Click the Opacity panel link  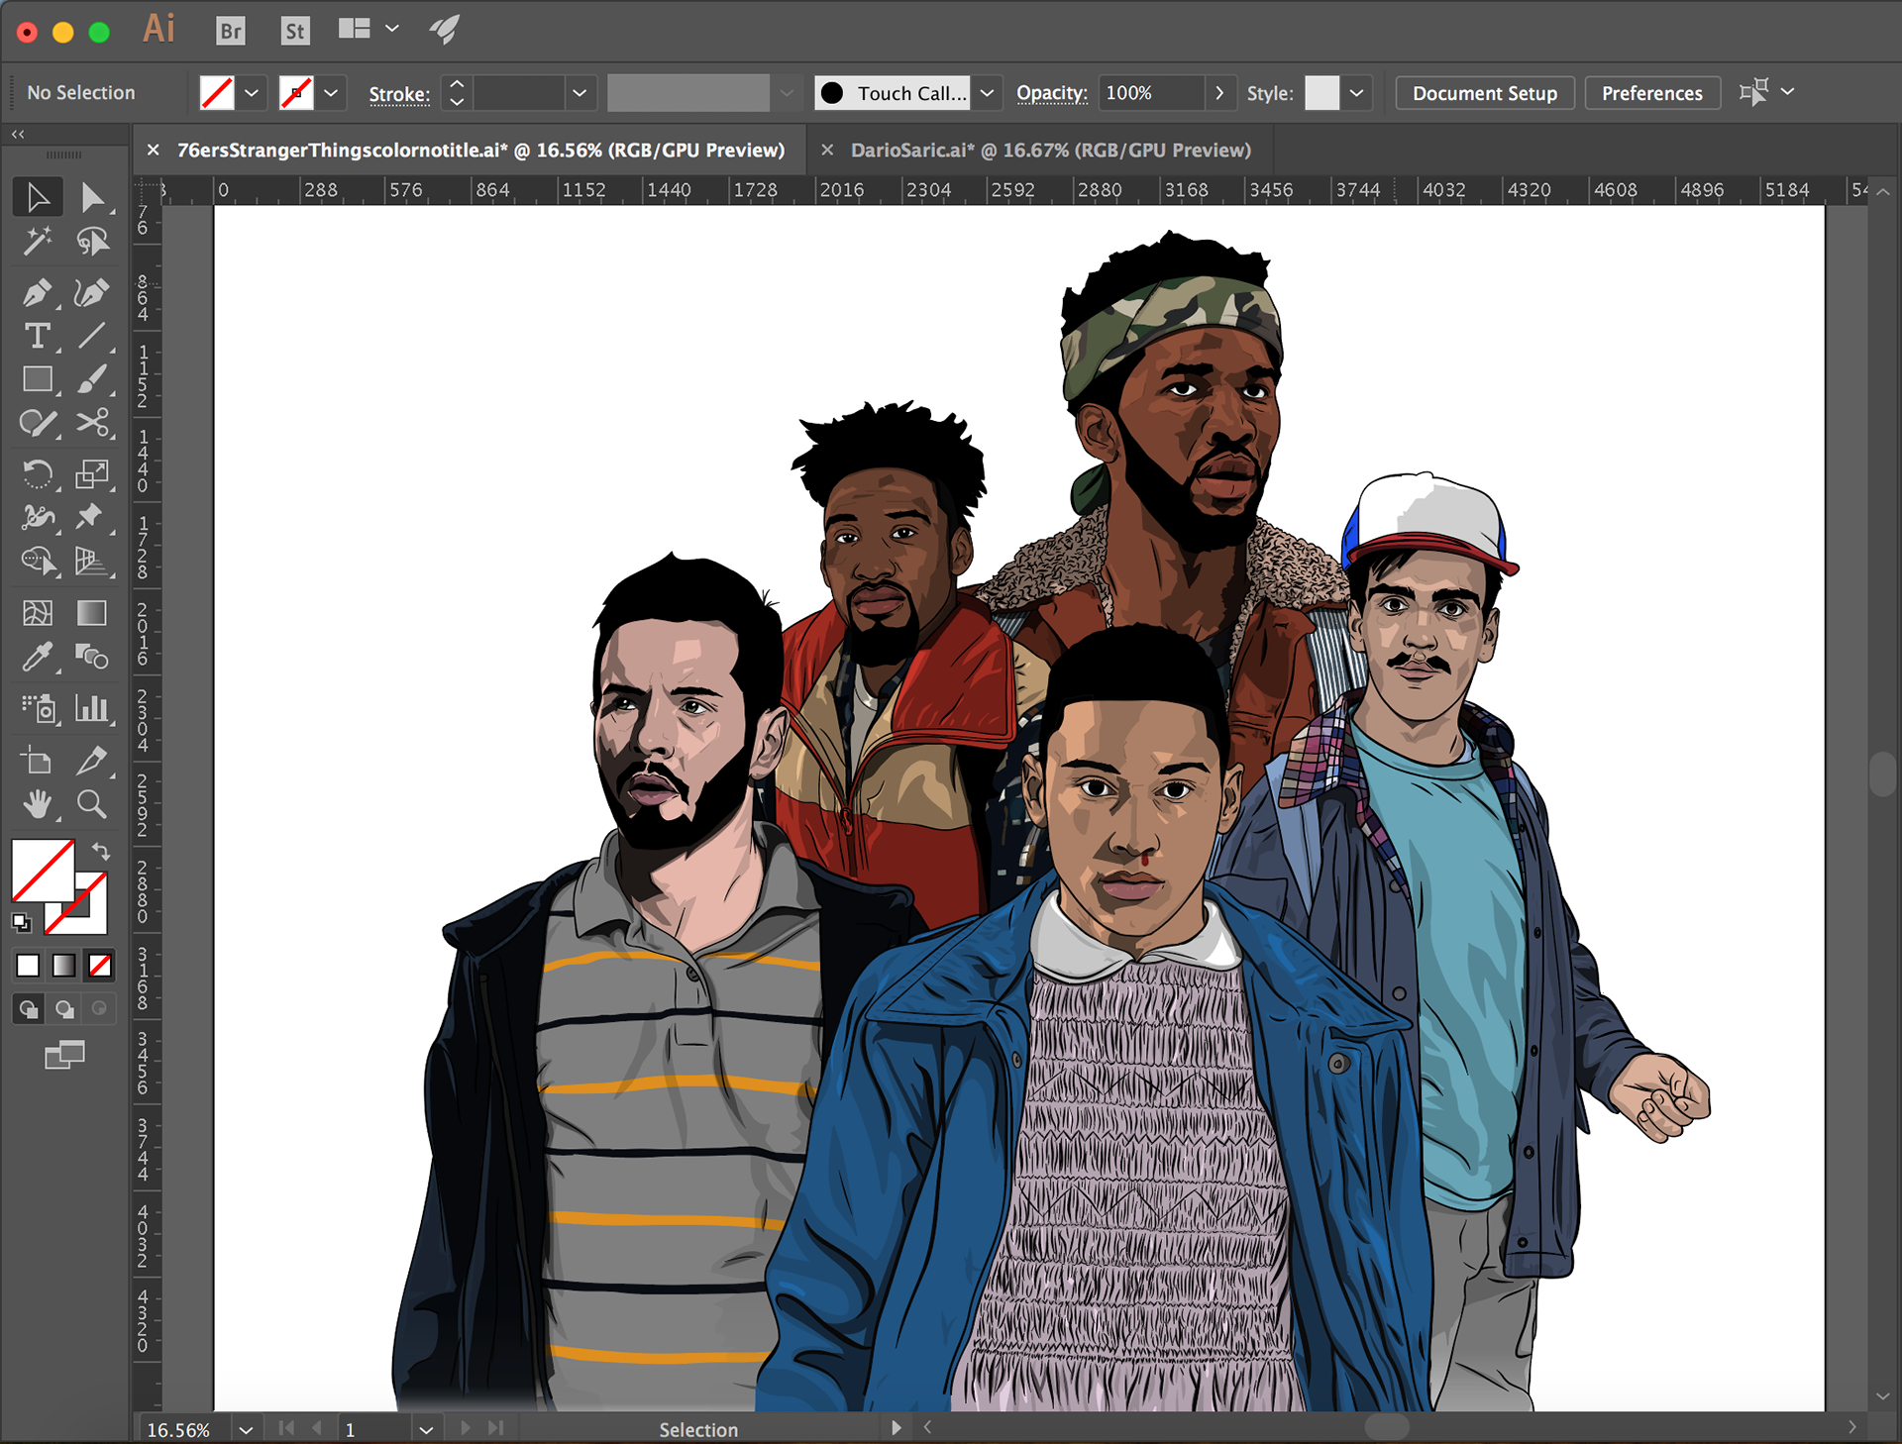(1051, 93)
